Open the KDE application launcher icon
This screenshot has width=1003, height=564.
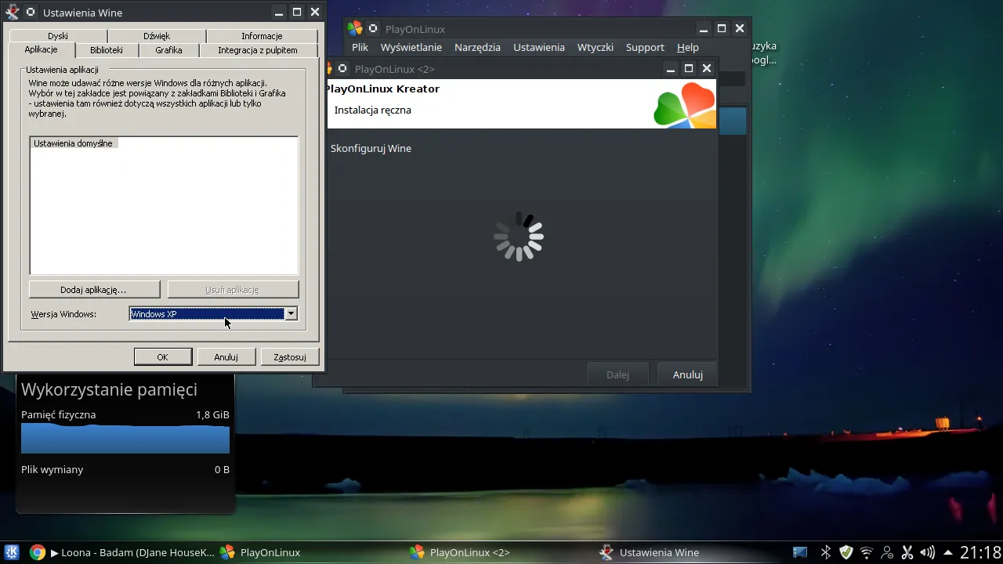[12, 552]
